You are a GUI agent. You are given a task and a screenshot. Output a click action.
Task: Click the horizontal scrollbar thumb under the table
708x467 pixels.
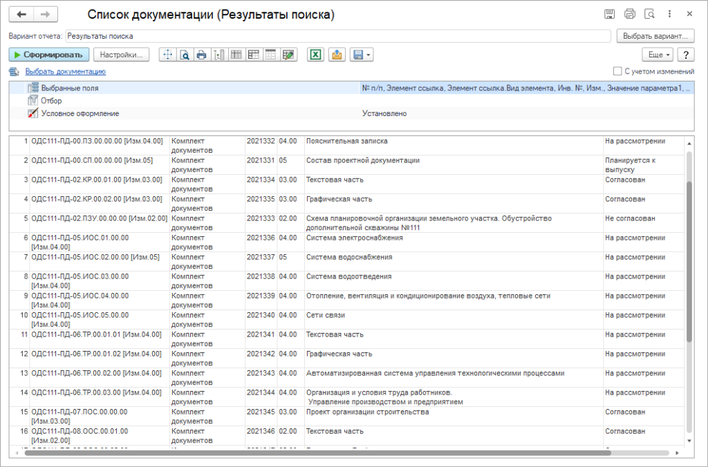tap(317, 452)
